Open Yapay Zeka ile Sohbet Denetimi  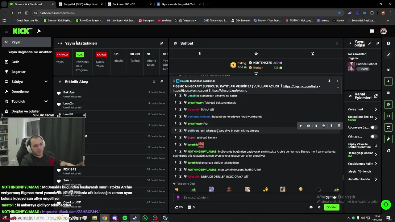[362, 146]
